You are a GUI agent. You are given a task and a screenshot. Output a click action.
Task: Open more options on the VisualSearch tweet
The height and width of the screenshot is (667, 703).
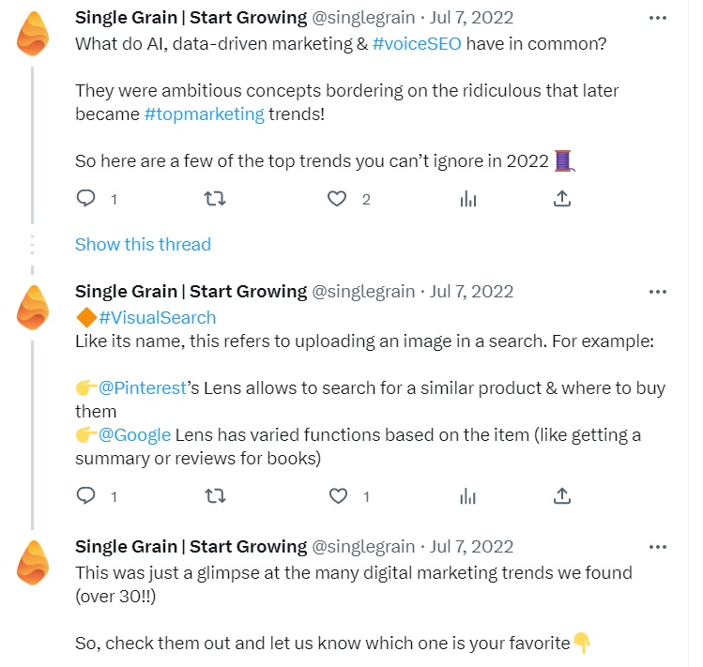click(x=657, y=291)
